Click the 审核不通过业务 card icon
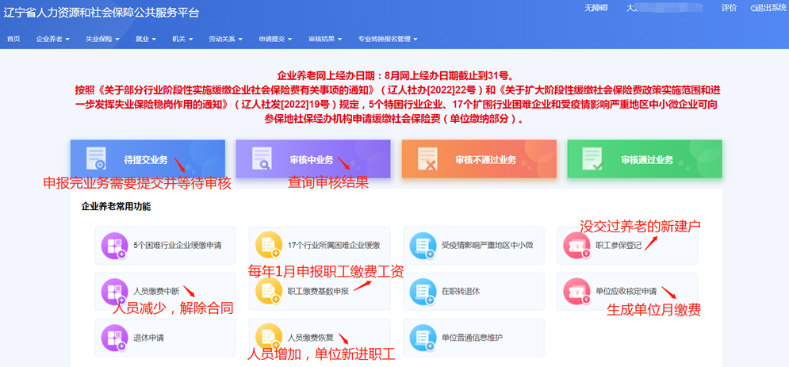Screen dimensions: 789x367 click(x=428, y=159)
